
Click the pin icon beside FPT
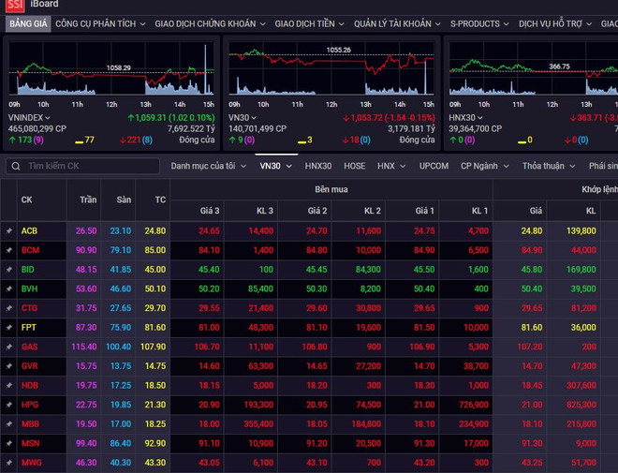pyautogui.click(x=8, y=327)
